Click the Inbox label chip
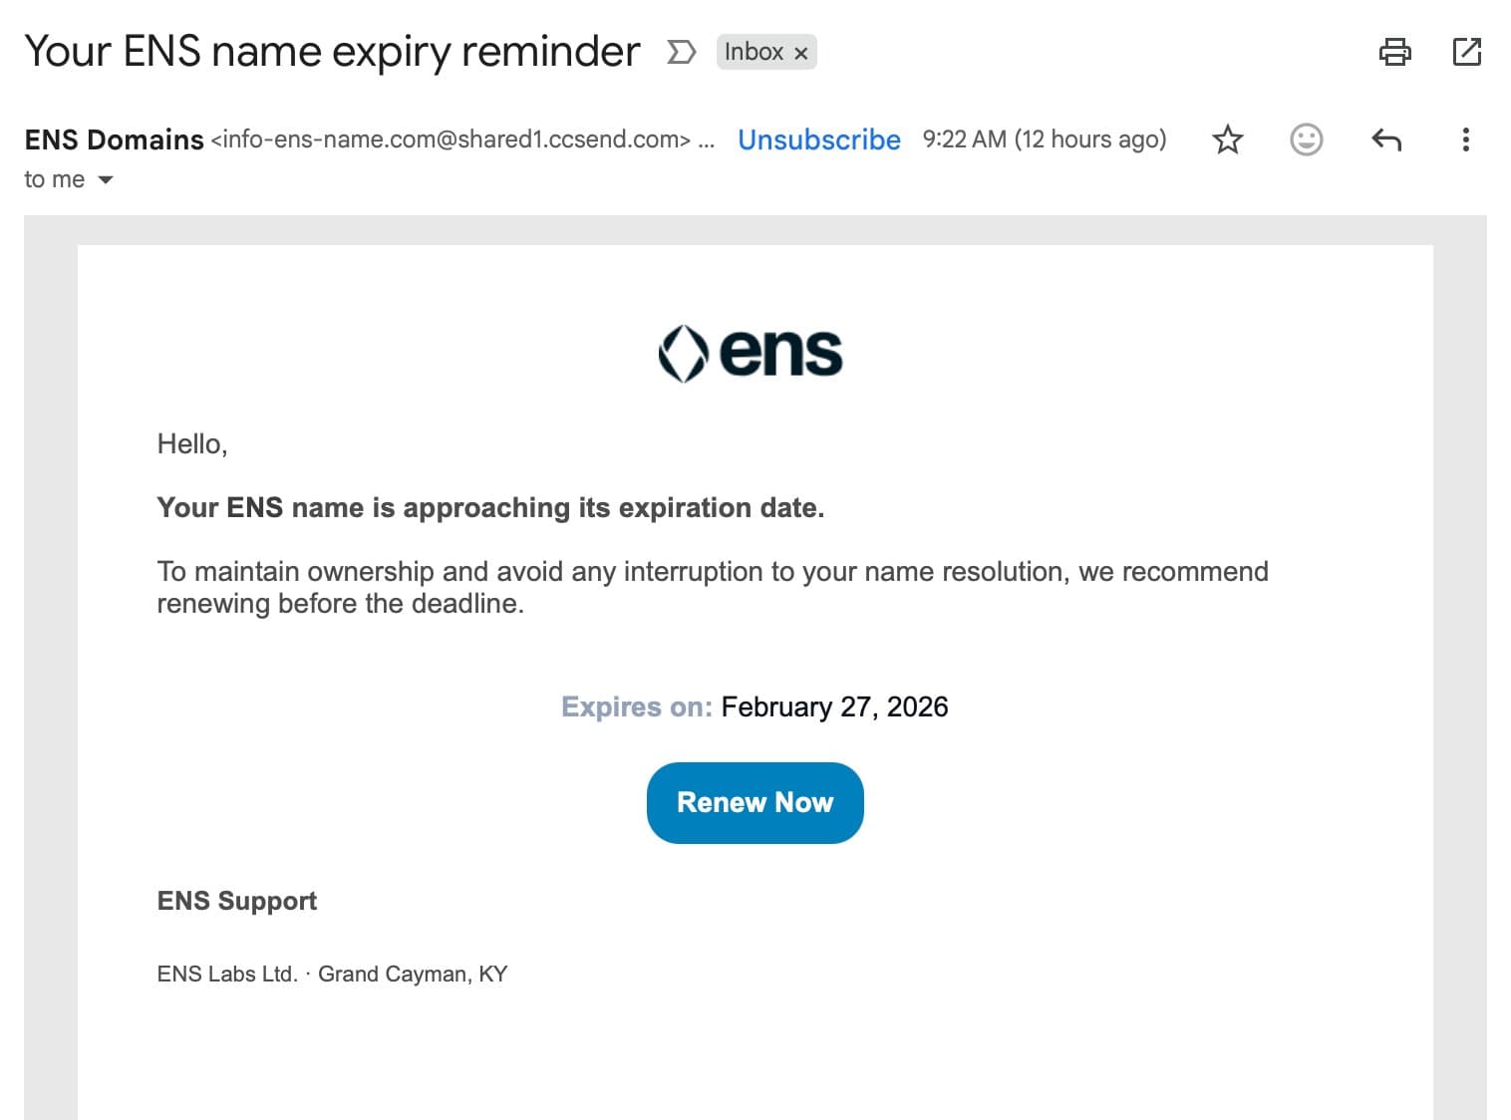 [x=754, y=52]
